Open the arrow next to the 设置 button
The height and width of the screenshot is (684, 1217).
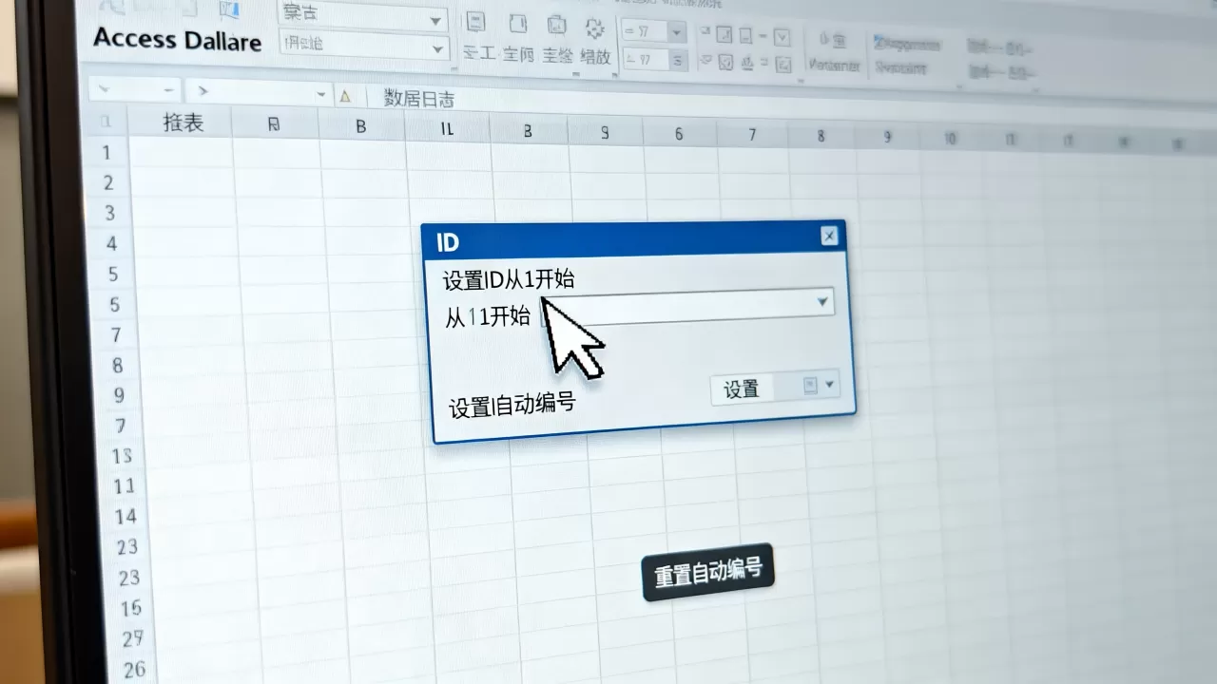coord(830,384)
